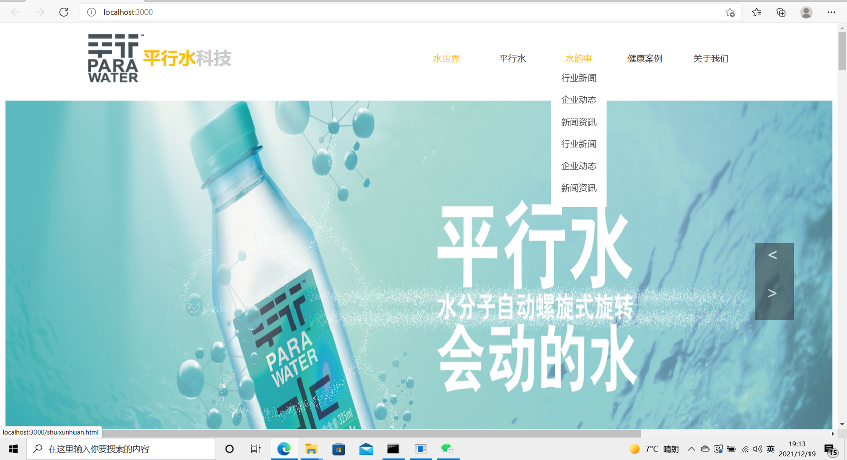Click the page's horizontal scrollbar thumb
This screenshot has height=460, width=847.
tap(372, 434)
